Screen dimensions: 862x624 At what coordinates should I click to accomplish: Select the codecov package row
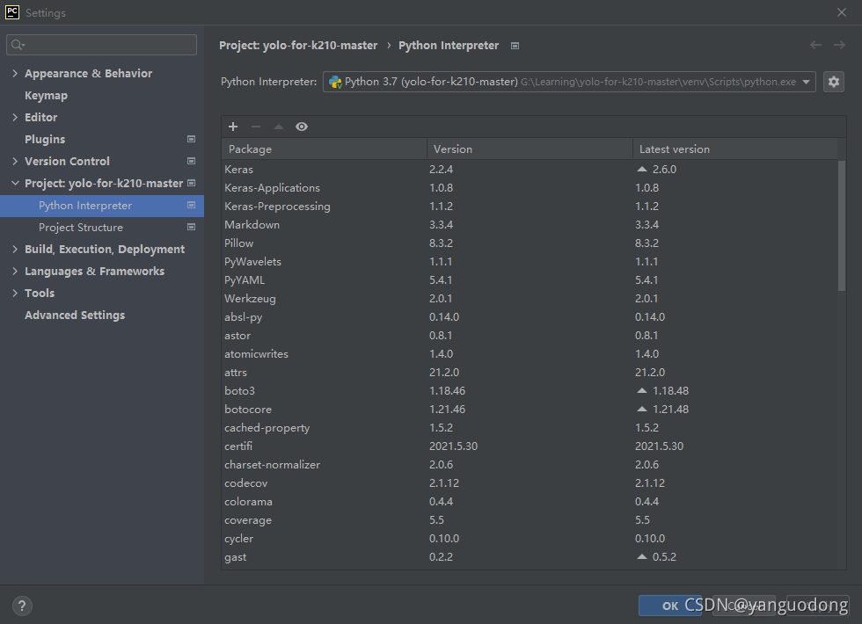click(530, 483)
